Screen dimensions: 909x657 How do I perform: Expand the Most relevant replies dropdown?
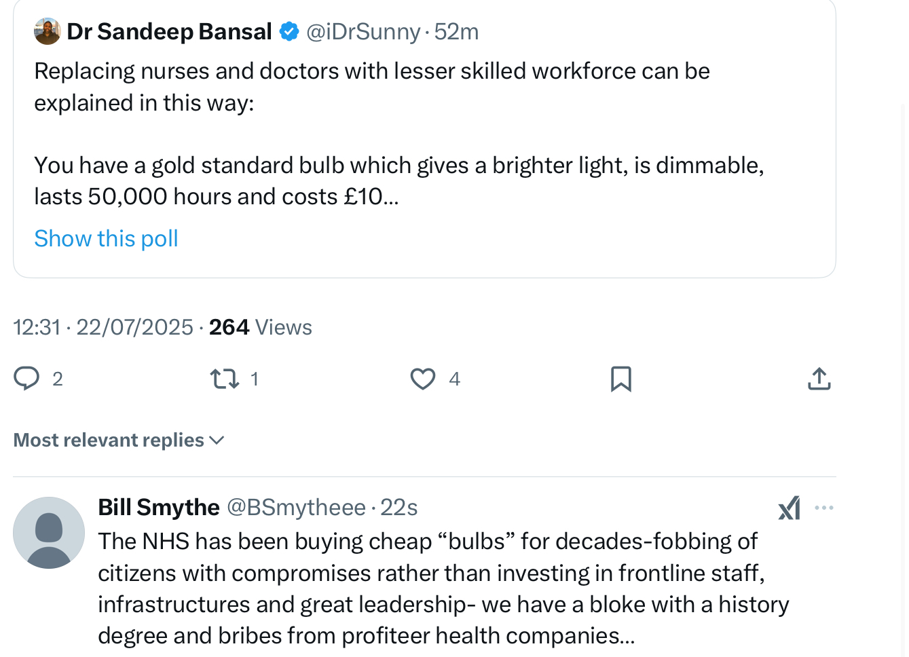click(119, 440)
